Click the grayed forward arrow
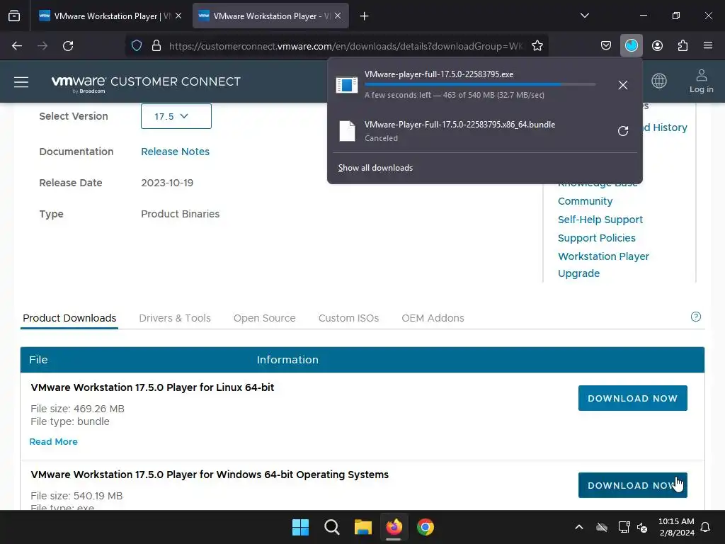Viewport: 725px width, 544px height. 42,46
